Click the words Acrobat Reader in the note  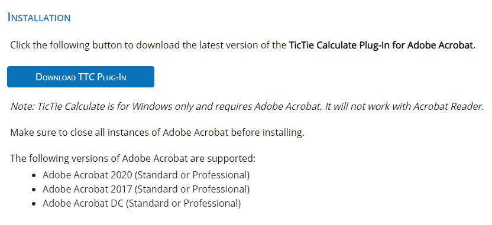coord(448,106)
